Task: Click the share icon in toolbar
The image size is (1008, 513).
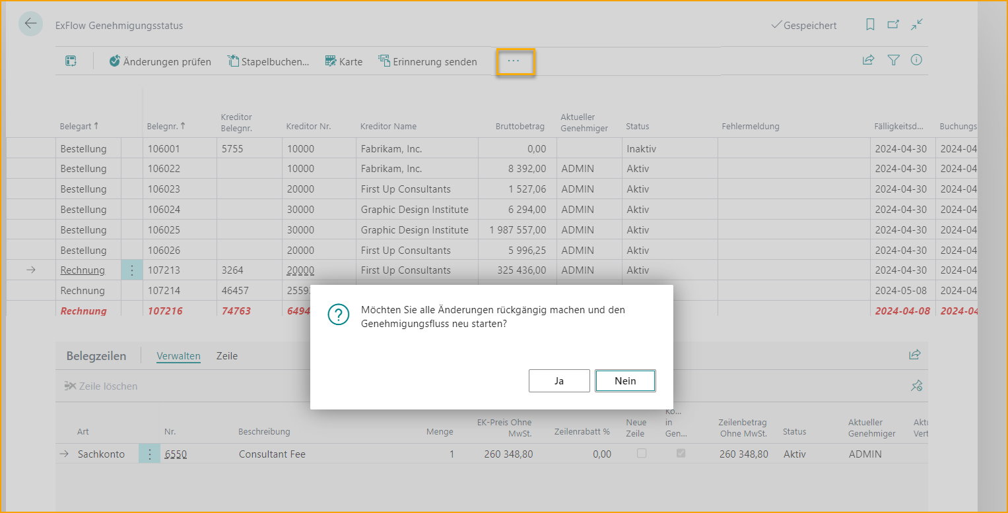Action: click(869, 61)
